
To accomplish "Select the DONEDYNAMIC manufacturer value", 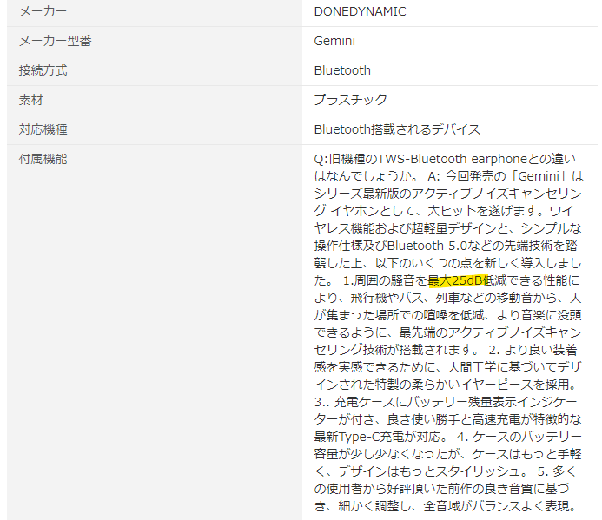I will click(360, 11).
